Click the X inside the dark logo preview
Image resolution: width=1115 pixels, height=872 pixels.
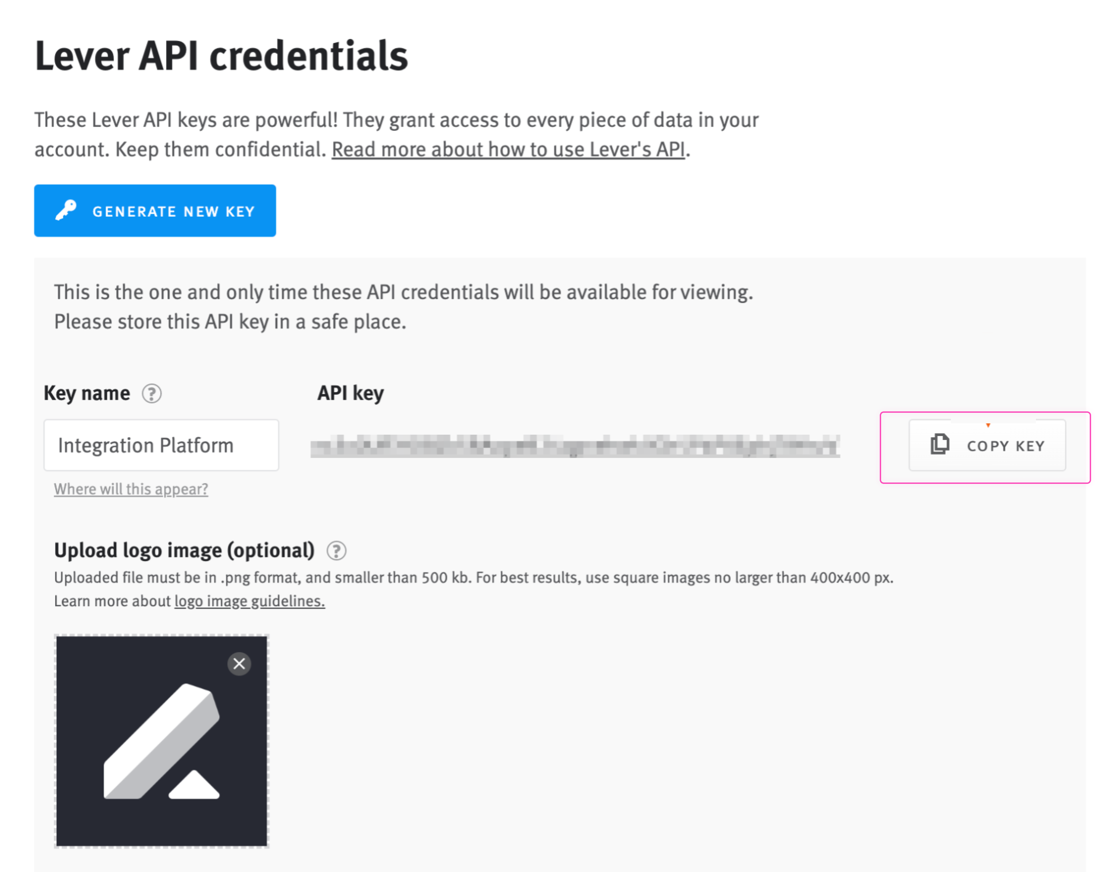click(x=239, y=664)
